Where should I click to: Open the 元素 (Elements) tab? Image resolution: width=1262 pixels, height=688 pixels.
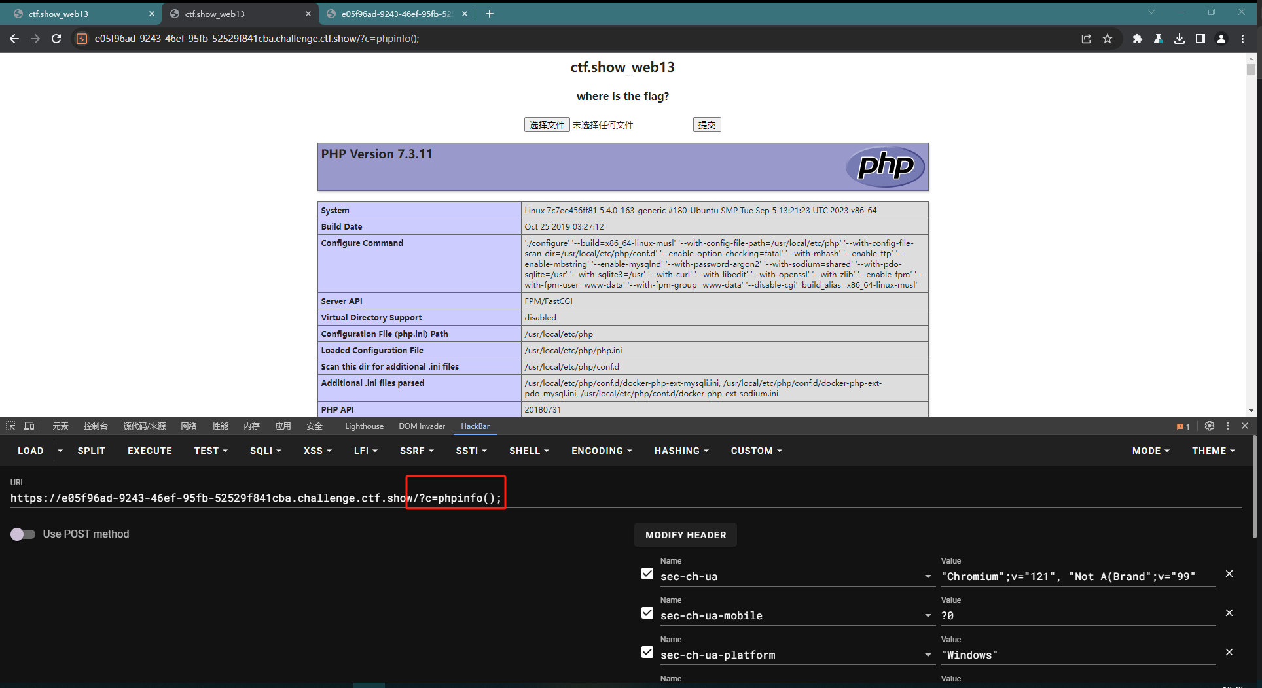point(60,426)
